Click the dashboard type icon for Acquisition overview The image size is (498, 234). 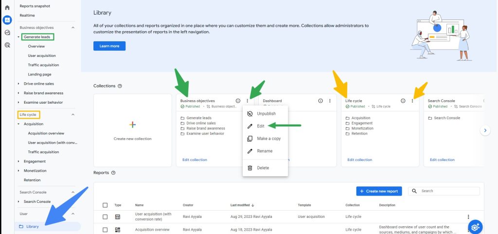coord(118,230)
